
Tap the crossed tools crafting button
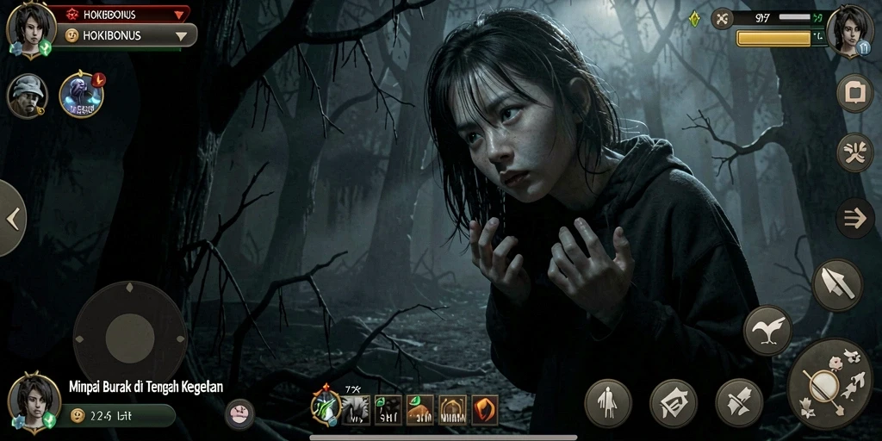[x=738, y=403]
